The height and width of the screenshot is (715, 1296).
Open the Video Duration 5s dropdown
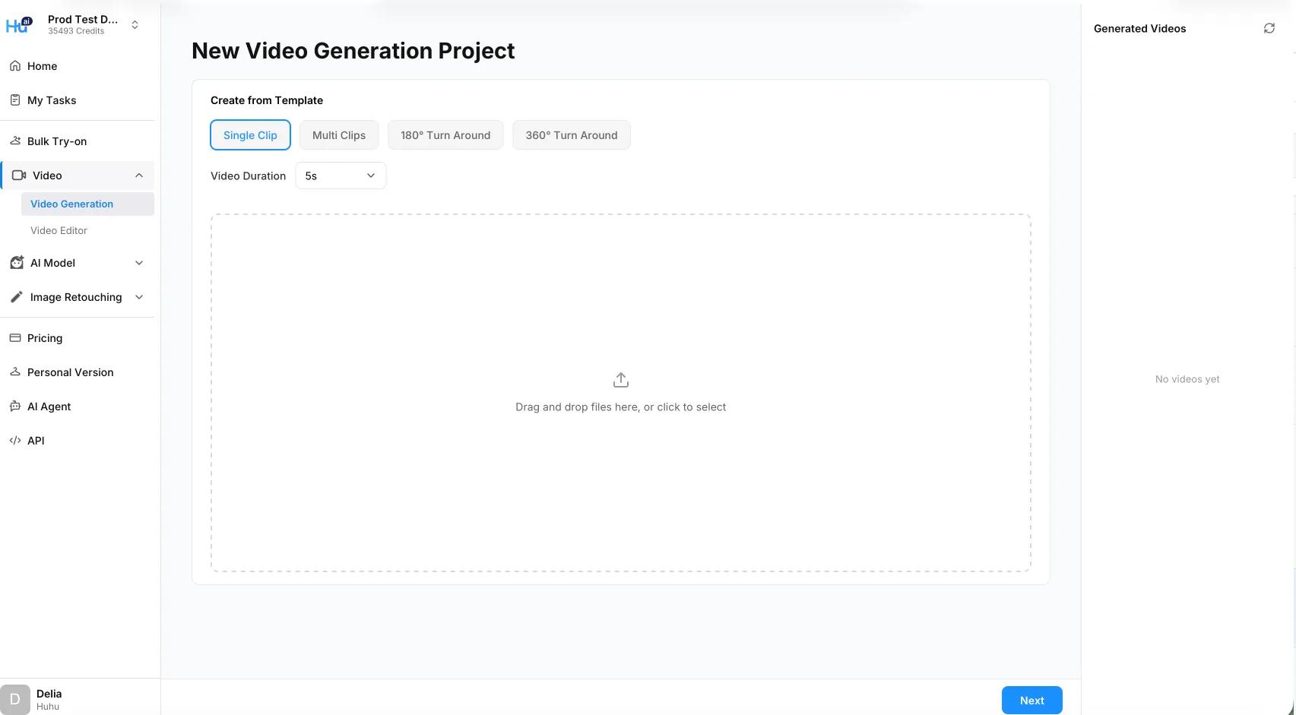[341, 176]
